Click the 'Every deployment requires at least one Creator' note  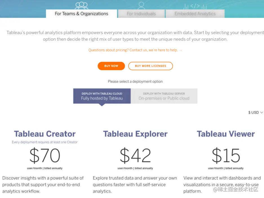click(45, 142)
